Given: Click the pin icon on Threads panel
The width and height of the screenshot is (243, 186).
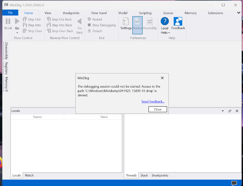Looking at the screenshot, I should point(230,111).
